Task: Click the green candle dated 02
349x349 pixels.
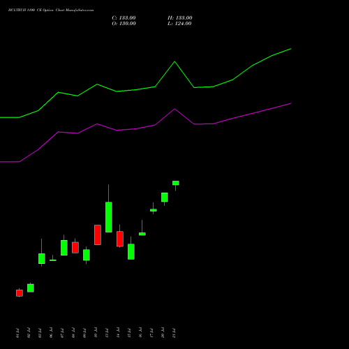Action: tap(31, 288)
